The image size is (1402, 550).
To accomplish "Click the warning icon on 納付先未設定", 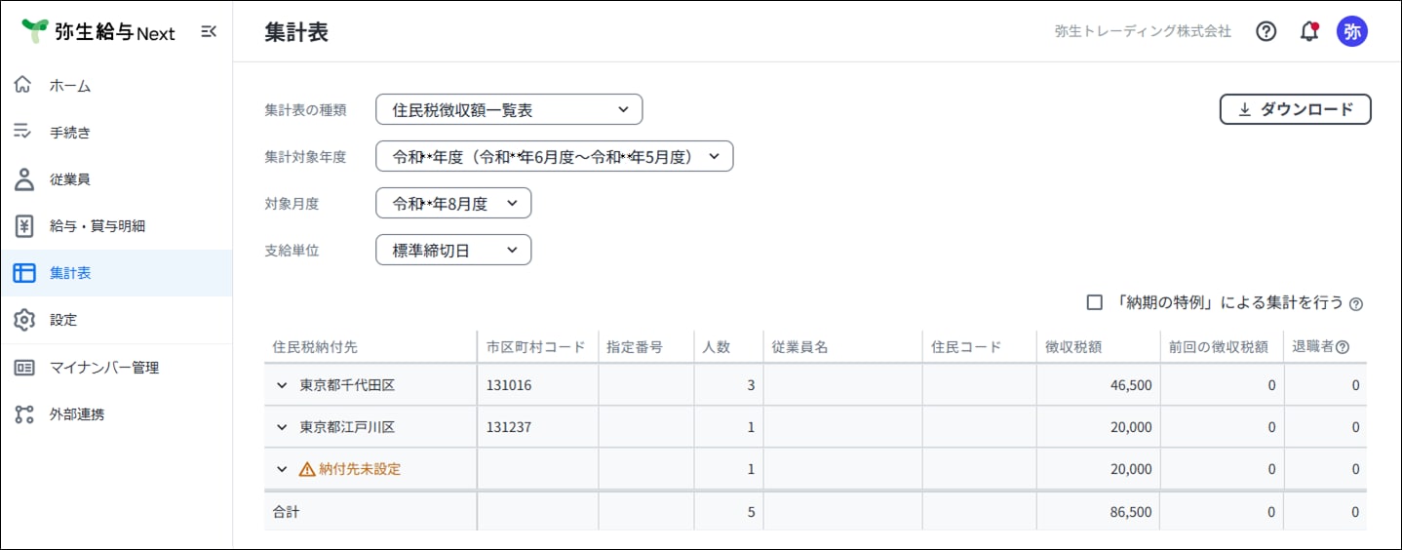I will pyautogui.click(x=307, y=469).
